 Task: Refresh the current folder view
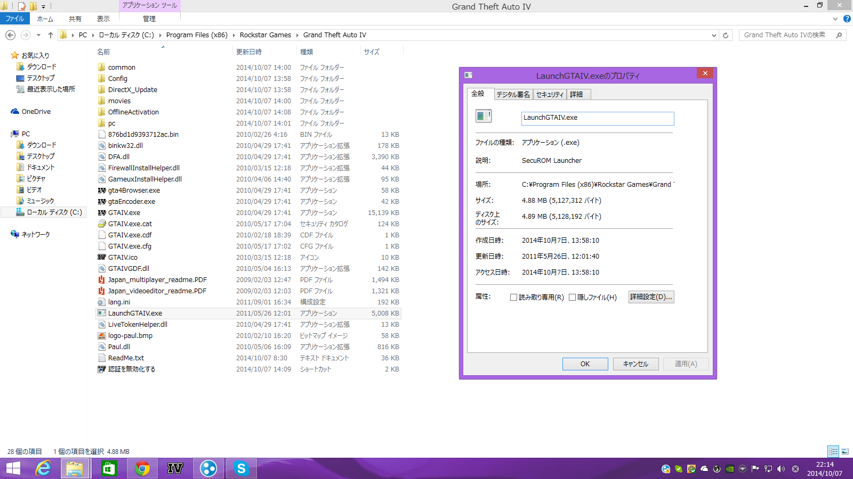[726, 35]
